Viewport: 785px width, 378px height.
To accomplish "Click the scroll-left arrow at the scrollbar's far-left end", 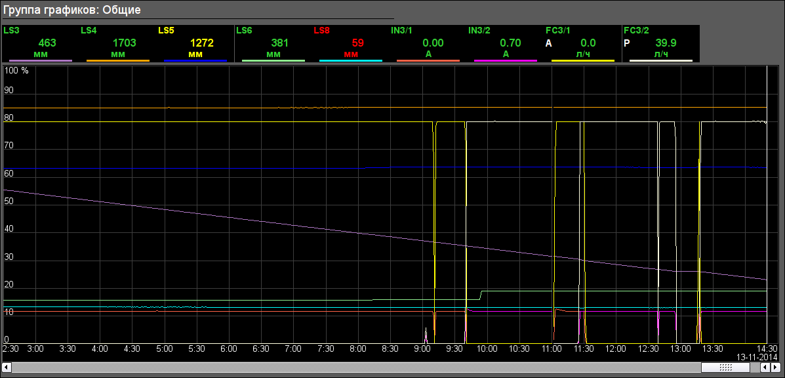I will coord(7,367).
